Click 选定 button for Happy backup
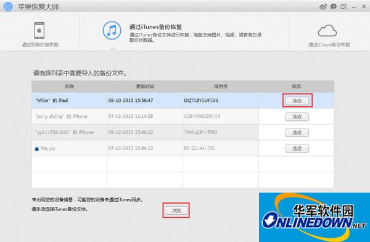370x242 pixels. click(297, 148)
